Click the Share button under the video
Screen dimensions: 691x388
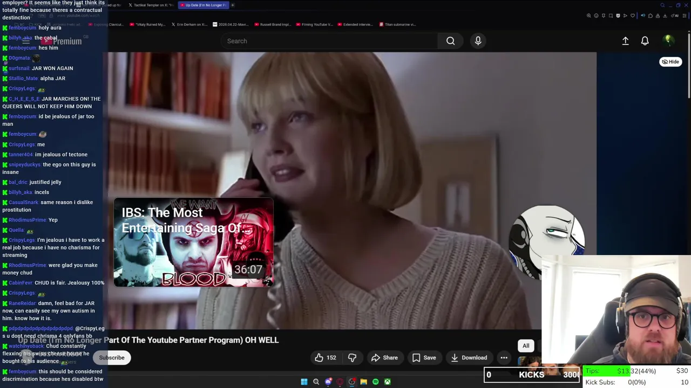(x=384, y=358)
